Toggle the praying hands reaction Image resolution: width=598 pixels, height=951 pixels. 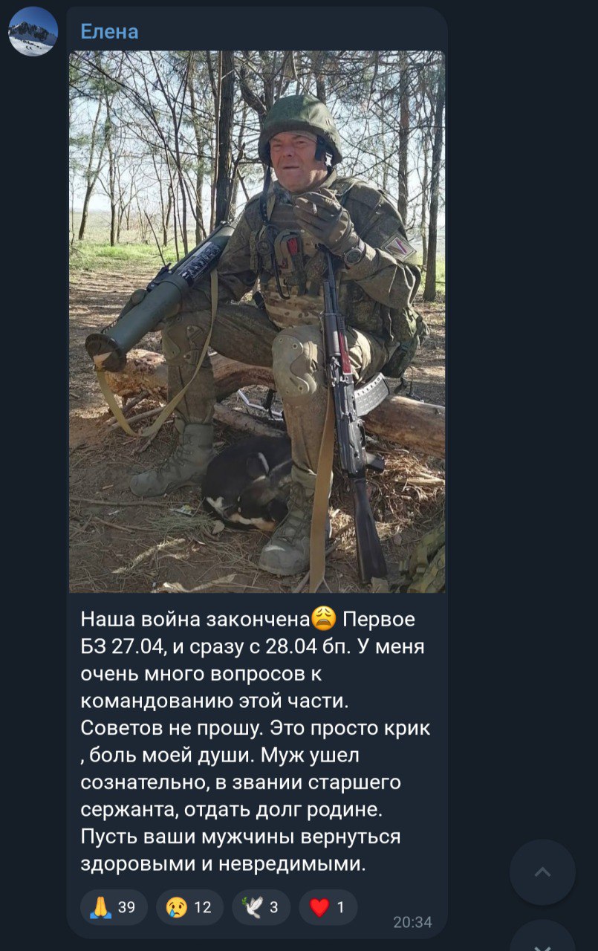pyautogui.click(x=114, y=907)
